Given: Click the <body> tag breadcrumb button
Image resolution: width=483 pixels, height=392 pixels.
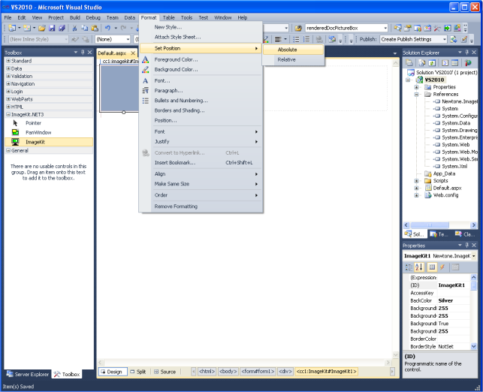Looking at the screenshot, I should 228,372.
